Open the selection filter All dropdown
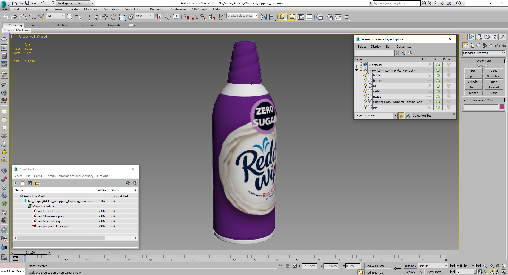 (x=56, y=16)
